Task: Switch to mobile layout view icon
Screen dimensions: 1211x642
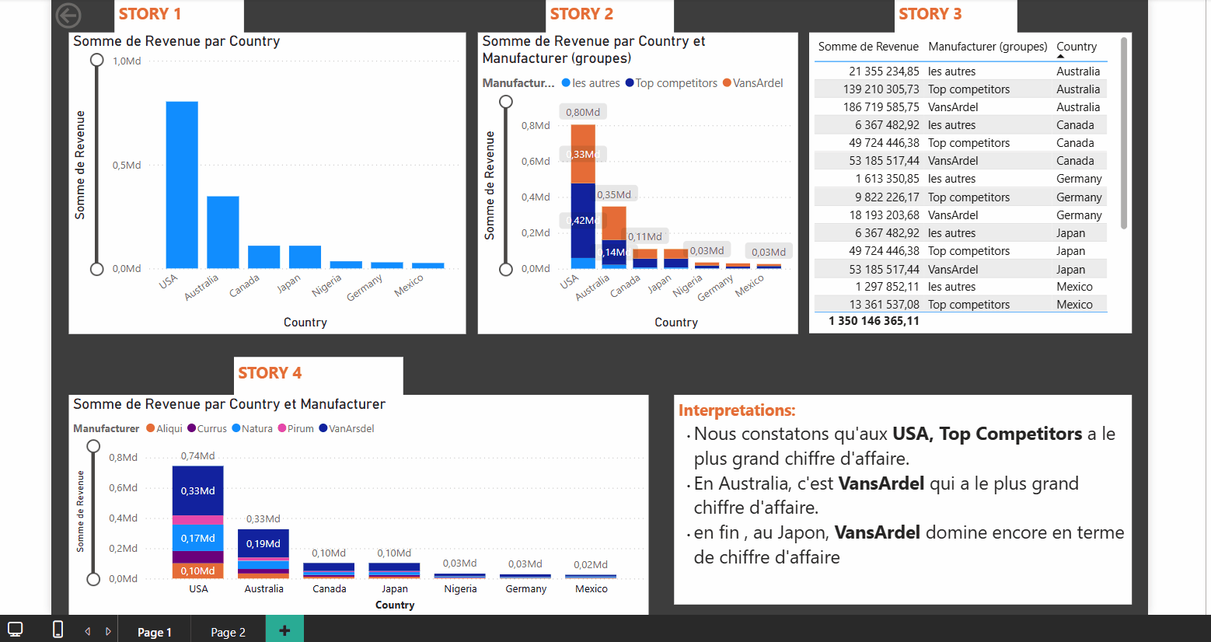Action: (x=58, y=630)
